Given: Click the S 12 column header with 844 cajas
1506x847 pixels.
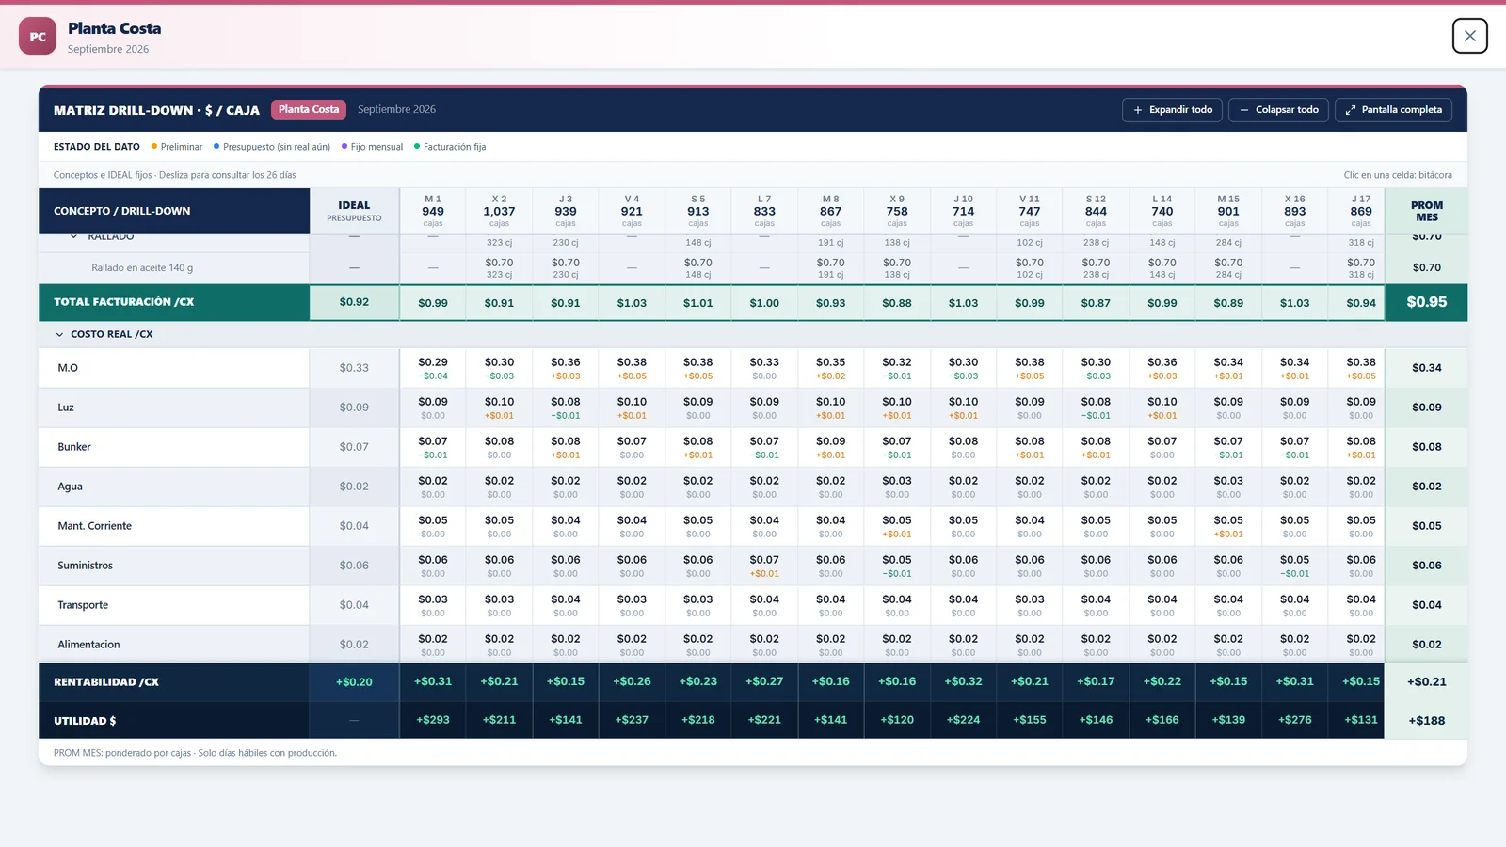Looking at the screenshot, I should [x=1096, y=211].
